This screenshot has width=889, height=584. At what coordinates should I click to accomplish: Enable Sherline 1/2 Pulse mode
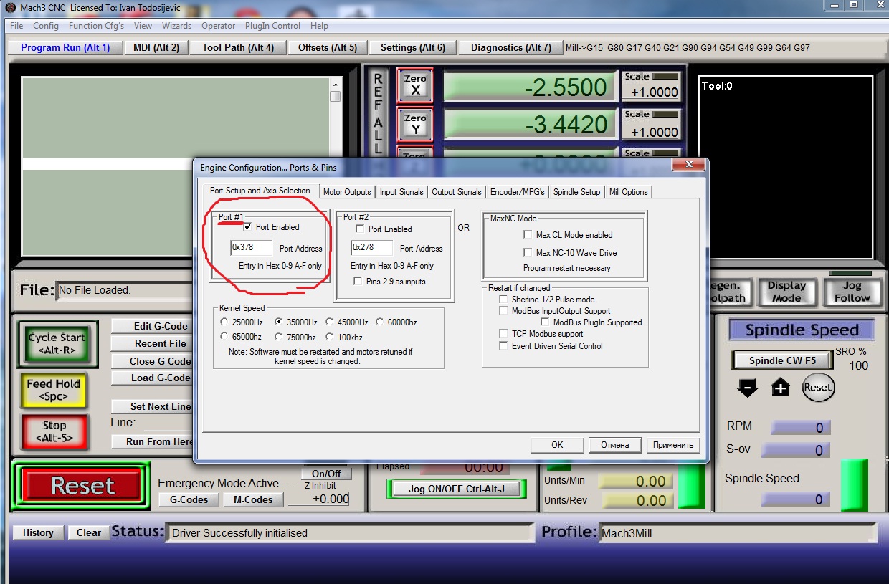pyautogui.click(x=504, y=300)
